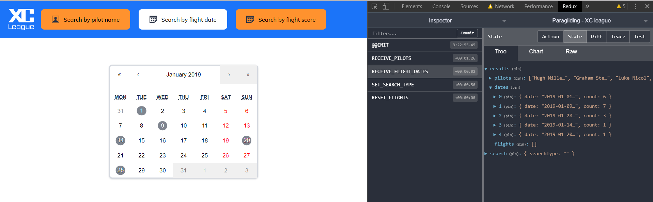The width and height of the screenshot is (653, 202).
Task: Show more DevTools tabs chevron
Action: [x=587, y=6]
